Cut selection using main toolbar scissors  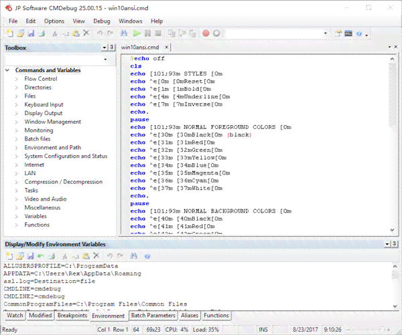tap(55, 33)
